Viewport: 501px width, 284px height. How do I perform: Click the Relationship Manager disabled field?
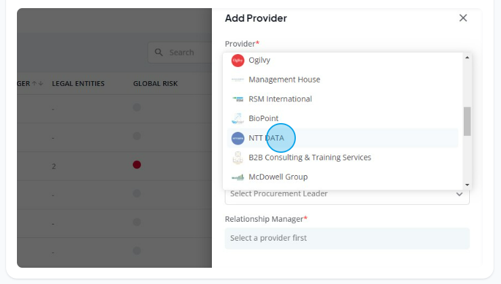pos(347,238)
